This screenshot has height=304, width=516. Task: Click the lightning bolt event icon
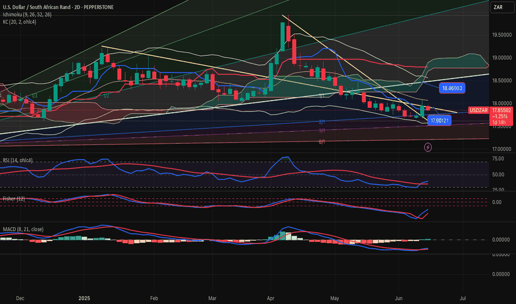click(x=428, y=147)
